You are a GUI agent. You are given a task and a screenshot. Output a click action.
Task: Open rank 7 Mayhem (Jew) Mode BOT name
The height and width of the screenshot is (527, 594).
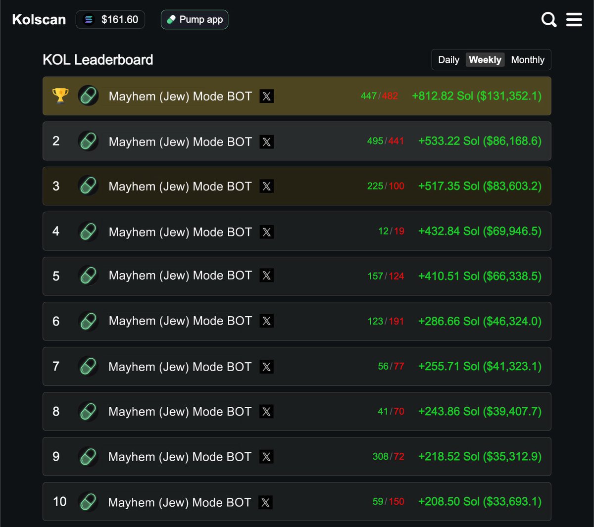click(180, 367)
